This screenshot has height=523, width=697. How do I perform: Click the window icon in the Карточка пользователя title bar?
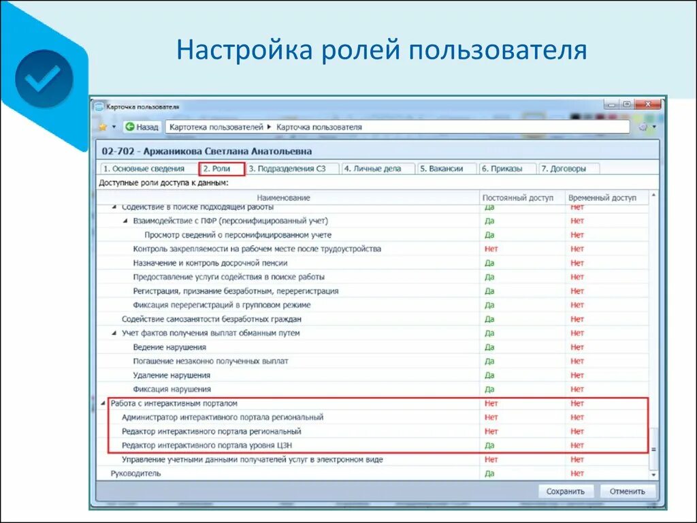pyautogui.click(x=99, y=107)
